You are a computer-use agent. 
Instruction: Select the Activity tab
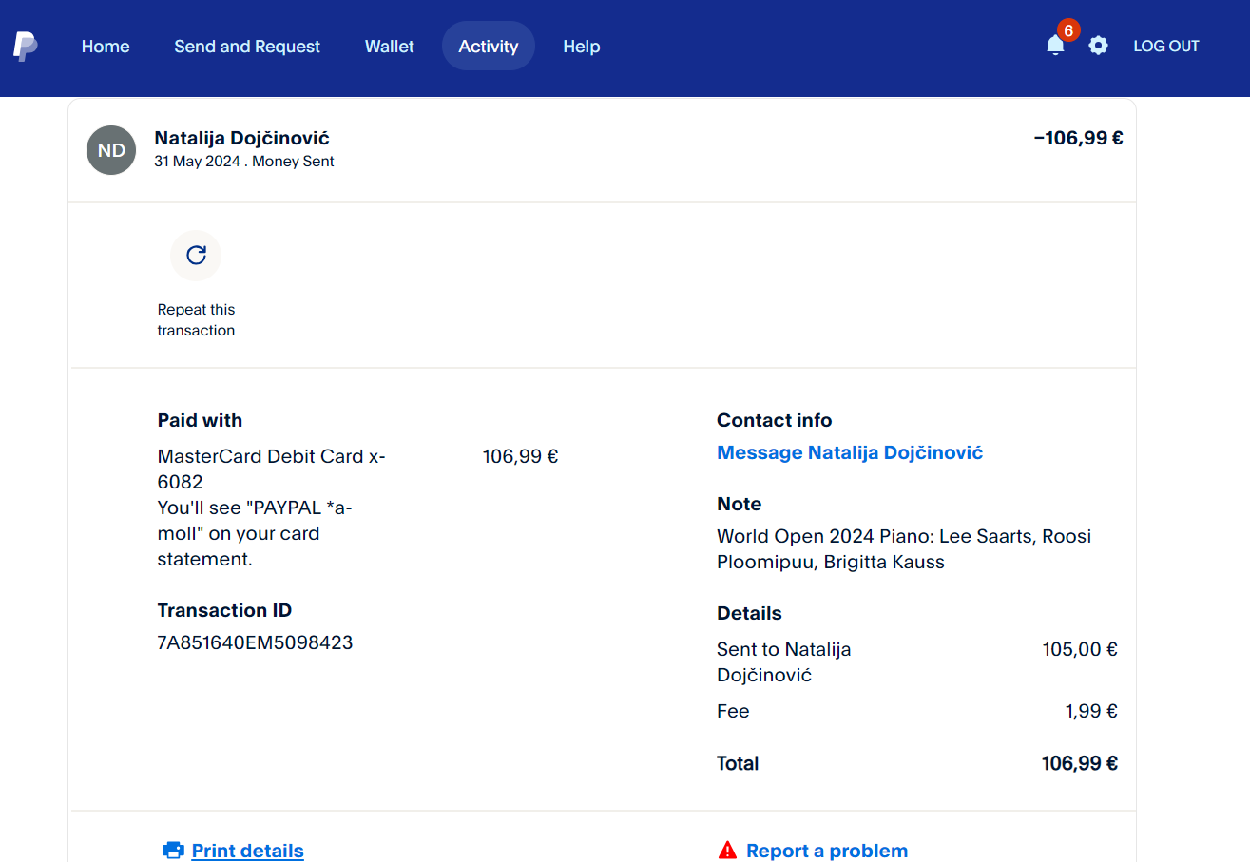pos(489,47)
